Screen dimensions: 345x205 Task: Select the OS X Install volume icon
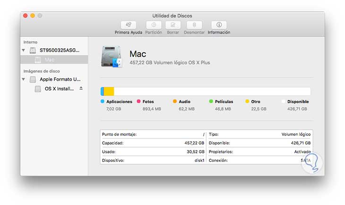(x=38, y=89)
